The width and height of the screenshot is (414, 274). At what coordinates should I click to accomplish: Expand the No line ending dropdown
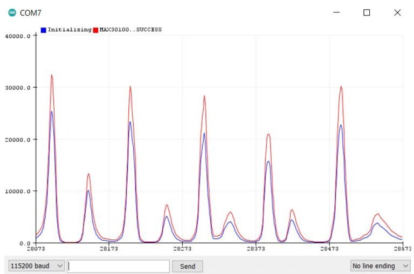(x=381, y=266)
